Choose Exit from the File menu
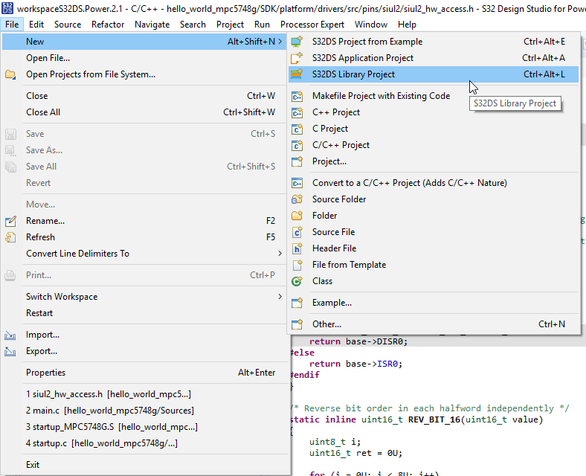The width and height of the screenshot is (586, 476). point(146,465)
